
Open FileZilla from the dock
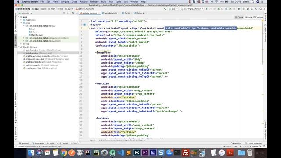[185, 153]
